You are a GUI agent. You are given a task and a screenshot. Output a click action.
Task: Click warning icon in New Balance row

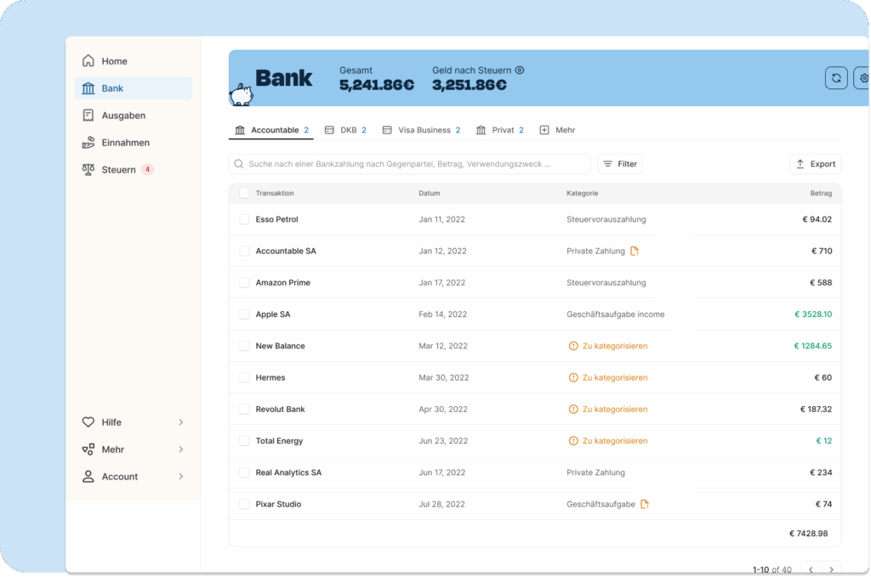pyautogui.click(x=573, y=346)
